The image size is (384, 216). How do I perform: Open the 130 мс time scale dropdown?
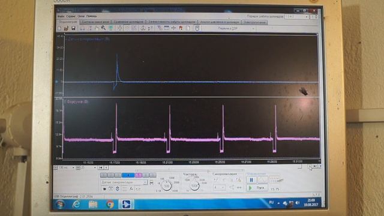[x=66, y=168]
